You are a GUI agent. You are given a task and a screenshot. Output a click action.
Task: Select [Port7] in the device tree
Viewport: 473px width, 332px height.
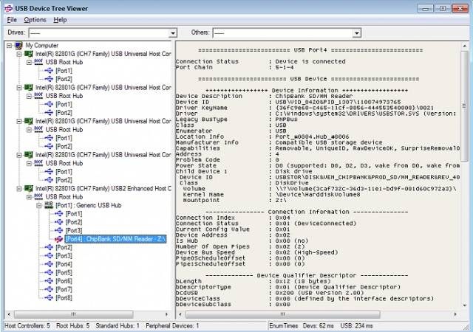[64, 289]
